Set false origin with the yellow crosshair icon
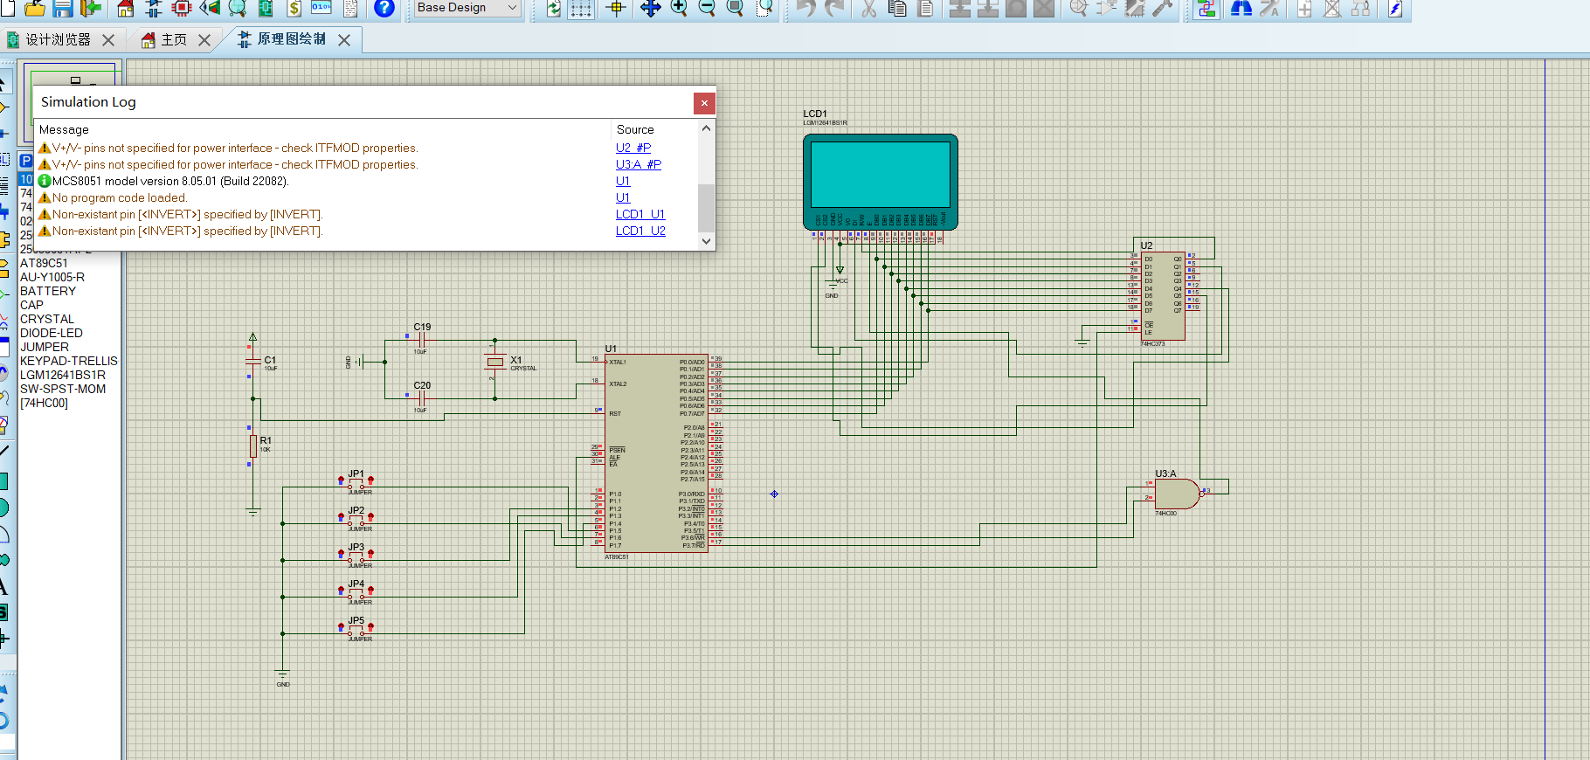1590x760 pixels. (616, 9)
